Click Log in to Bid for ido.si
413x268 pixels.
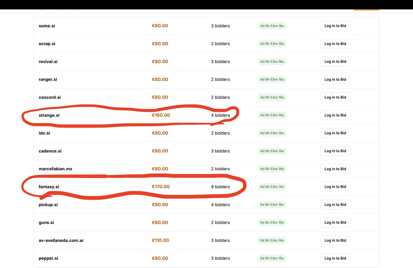click(x=335, y=133)
